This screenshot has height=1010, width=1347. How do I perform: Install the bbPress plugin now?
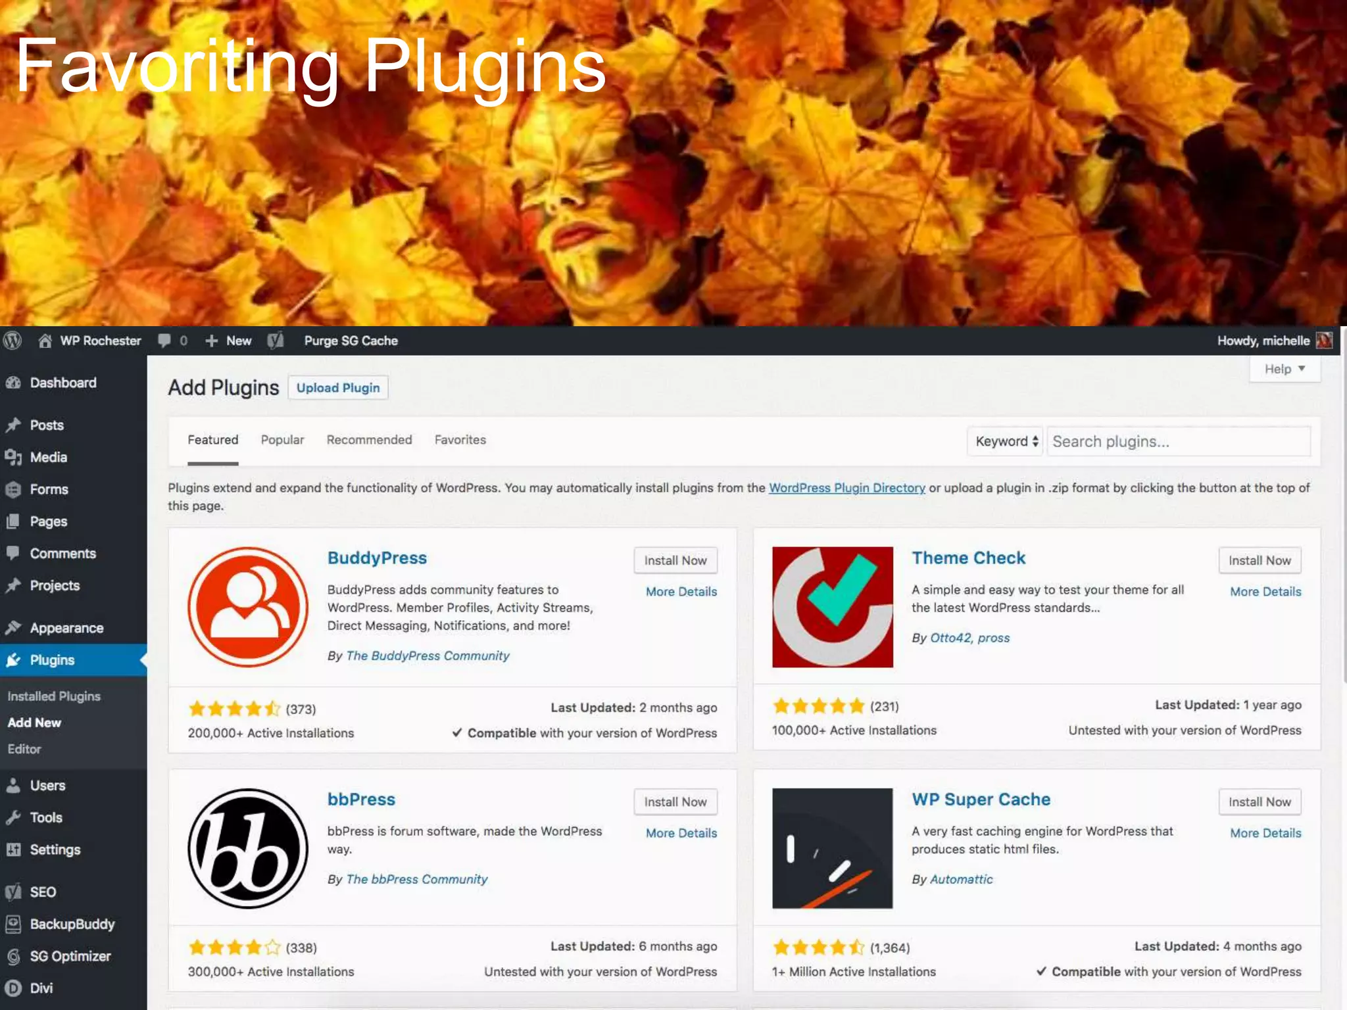pos(675,802)
